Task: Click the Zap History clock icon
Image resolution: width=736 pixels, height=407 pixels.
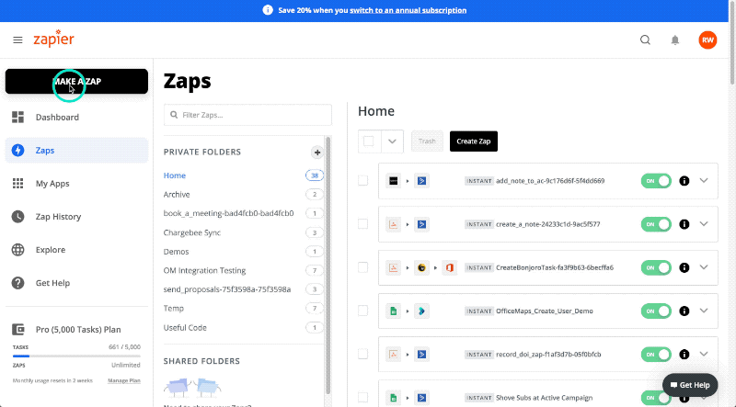Action: (x=17, y=217)
